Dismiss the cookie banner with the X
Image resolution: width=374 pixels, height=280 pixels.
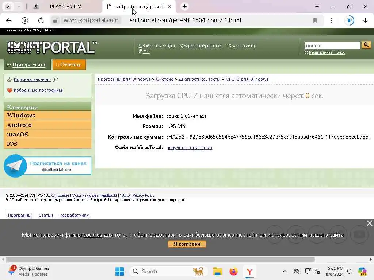pyautogui.click(x=370, y=223)
